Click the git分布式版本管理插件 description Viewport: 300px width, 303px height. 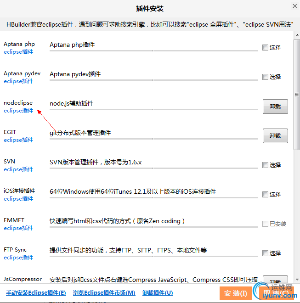(x=80, y=133)
